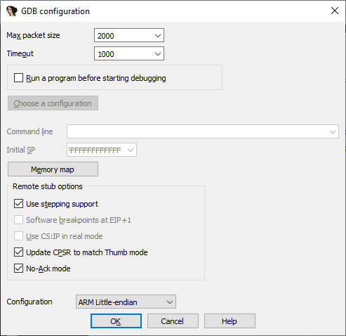Screen dimensions: 346x336
Task: Open the Help button
Action: pyautogui.click(x=229, y=321)
